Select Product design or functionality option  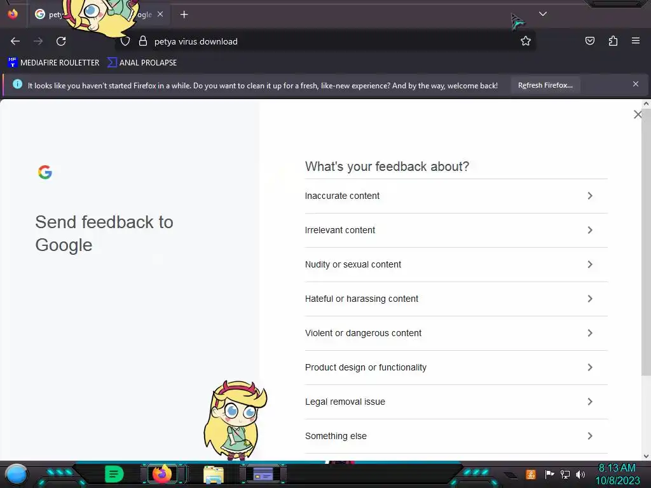coord(456,368)
